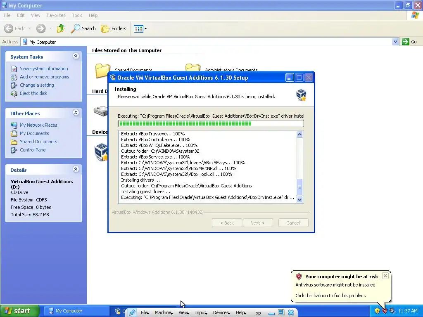Collapse the Details panel
Viewport: 423px width, 317px height.
(x=76, y=169)
